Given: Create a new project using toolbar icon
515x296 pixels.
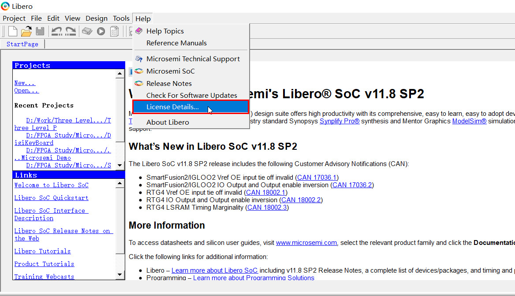Looking at the screenshot, I should coord(12,31).
